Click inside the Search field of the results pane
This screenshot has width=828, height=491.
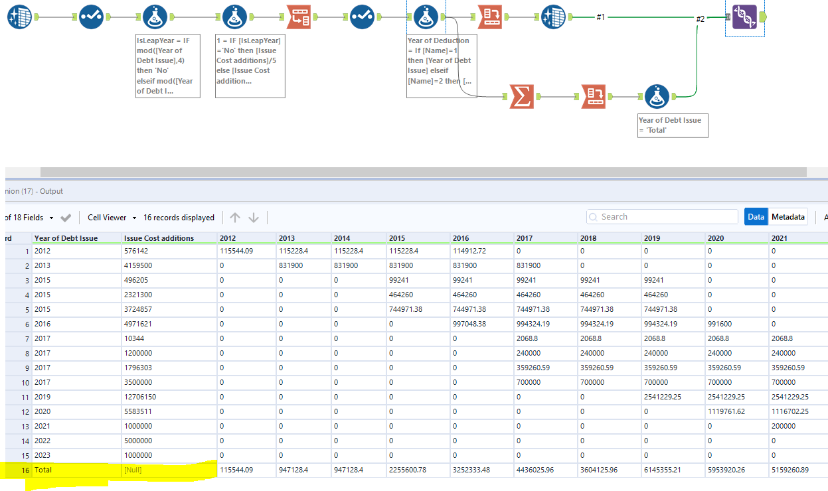661,216
